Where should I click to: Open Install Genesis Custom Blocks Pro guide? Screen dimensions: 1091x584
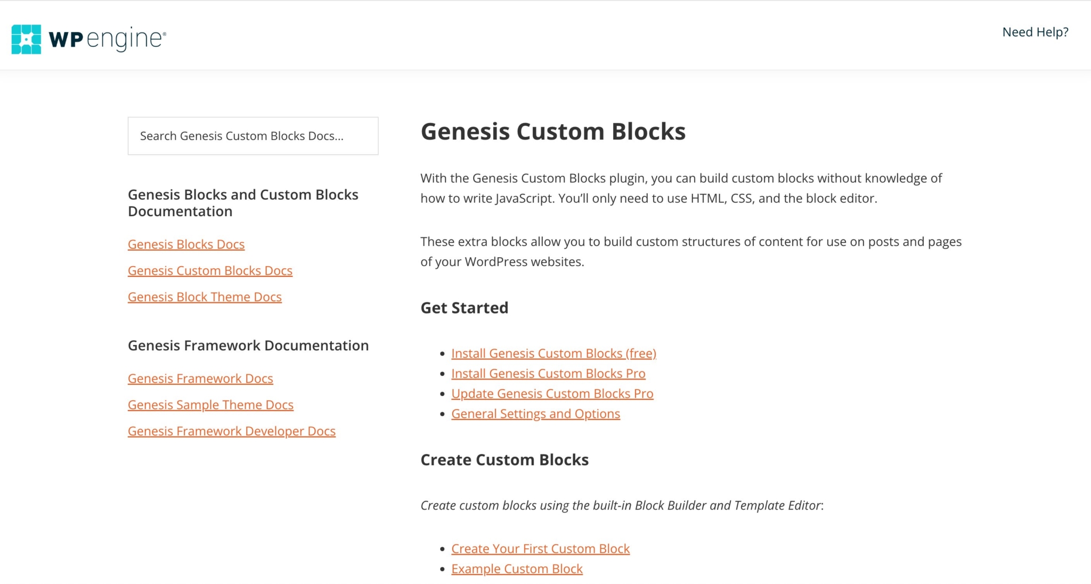click(548, 373)
